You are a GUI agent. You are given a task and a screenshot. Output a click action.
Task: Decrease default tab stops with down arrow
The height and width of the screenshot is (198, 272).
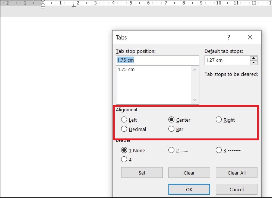(x=254, y=63)
